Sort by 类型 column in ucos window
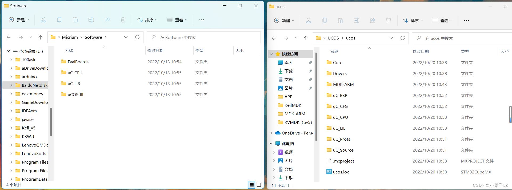Image resolution: width=512 pixels, height=190 pixels. 465,51
